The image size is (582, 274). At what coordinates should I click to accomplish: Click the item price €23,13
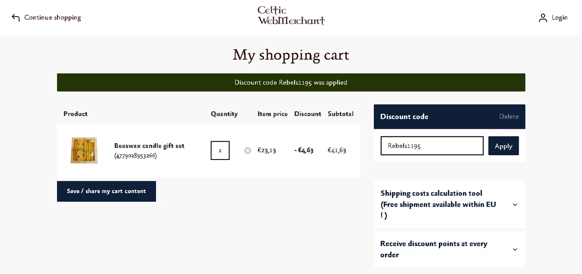point(267,150)
